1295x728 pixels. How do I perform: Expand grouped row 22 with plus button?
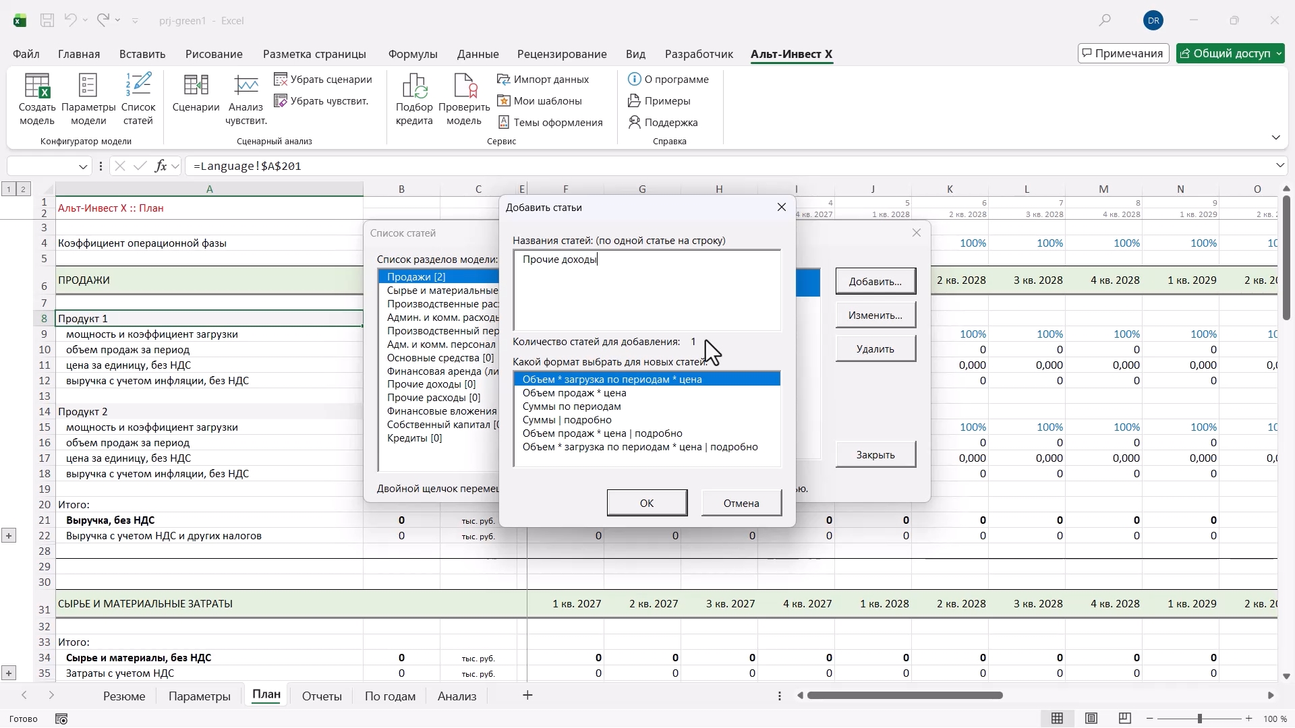[9, 536]
